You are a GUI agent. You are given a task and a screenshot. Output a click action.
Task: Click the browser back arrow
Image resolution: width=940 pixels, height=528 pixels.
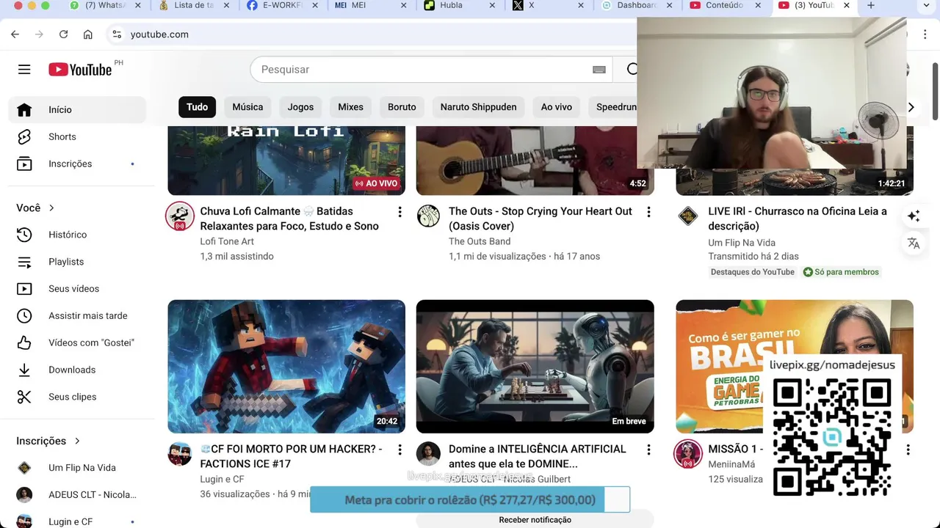click(x=15, y=34)
